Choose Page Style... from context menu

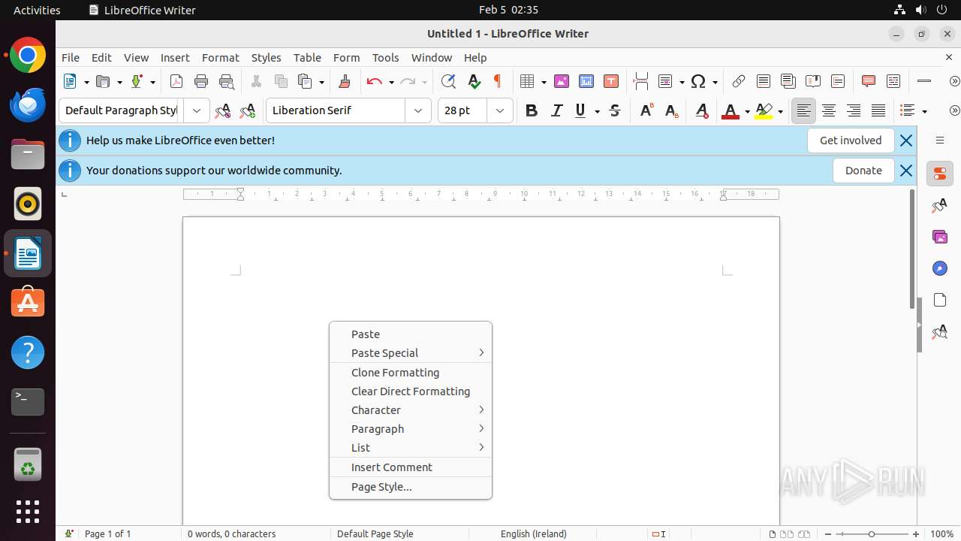pyautogui.click(x=411, y=487)
